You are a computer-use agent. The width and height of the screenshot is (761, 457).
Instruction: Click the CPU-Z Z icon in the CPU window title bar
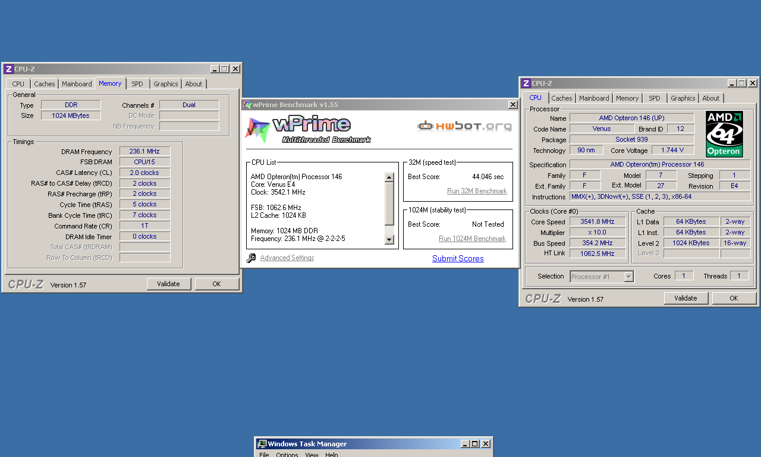pos(526,83)
